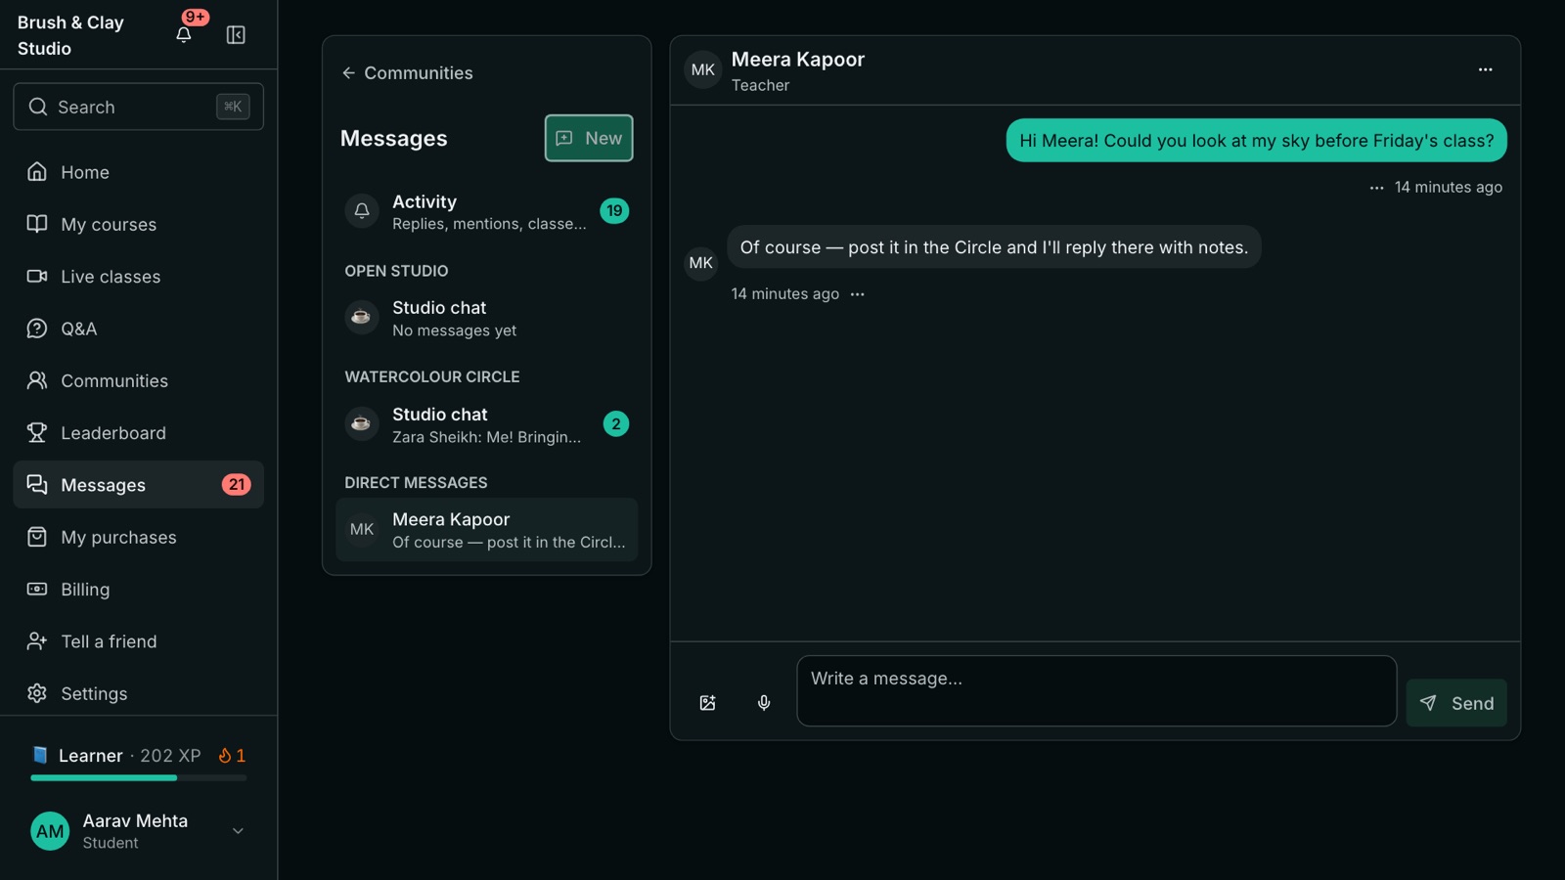Image resolution: width=1565 pixels, height=880 pixels.
Task: Open Tell a friend
Action: (x=139, y=641)
